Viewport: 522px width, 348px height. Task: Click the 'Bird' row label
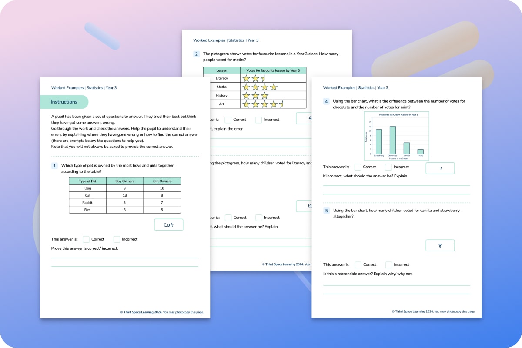(x=87, y=210)
